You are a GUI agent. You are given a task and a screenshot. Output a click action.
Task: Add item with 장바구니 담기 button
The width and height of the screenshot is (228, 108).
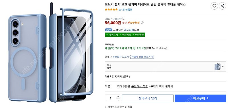(x=148, y=98)
